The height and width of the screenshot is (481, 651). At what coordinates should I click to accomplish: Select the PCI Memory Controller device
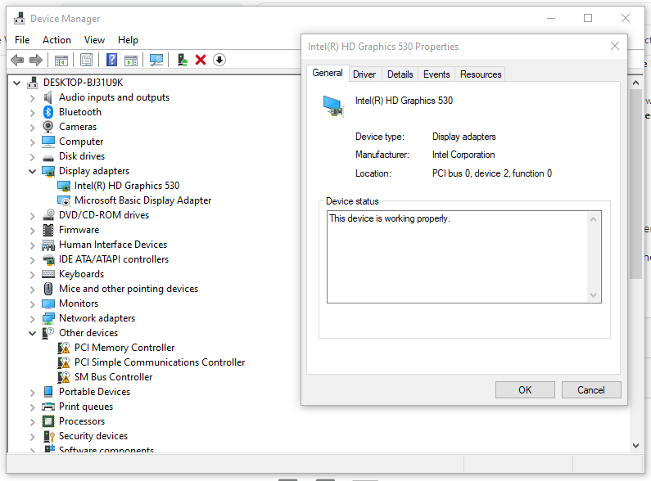124,348
